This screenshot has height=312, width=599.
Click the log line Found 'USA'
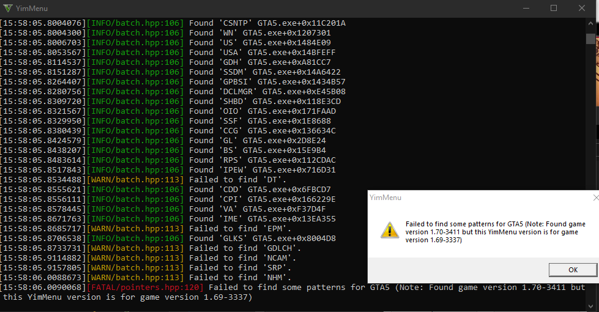pyautogui.click(x=168, y=53)
